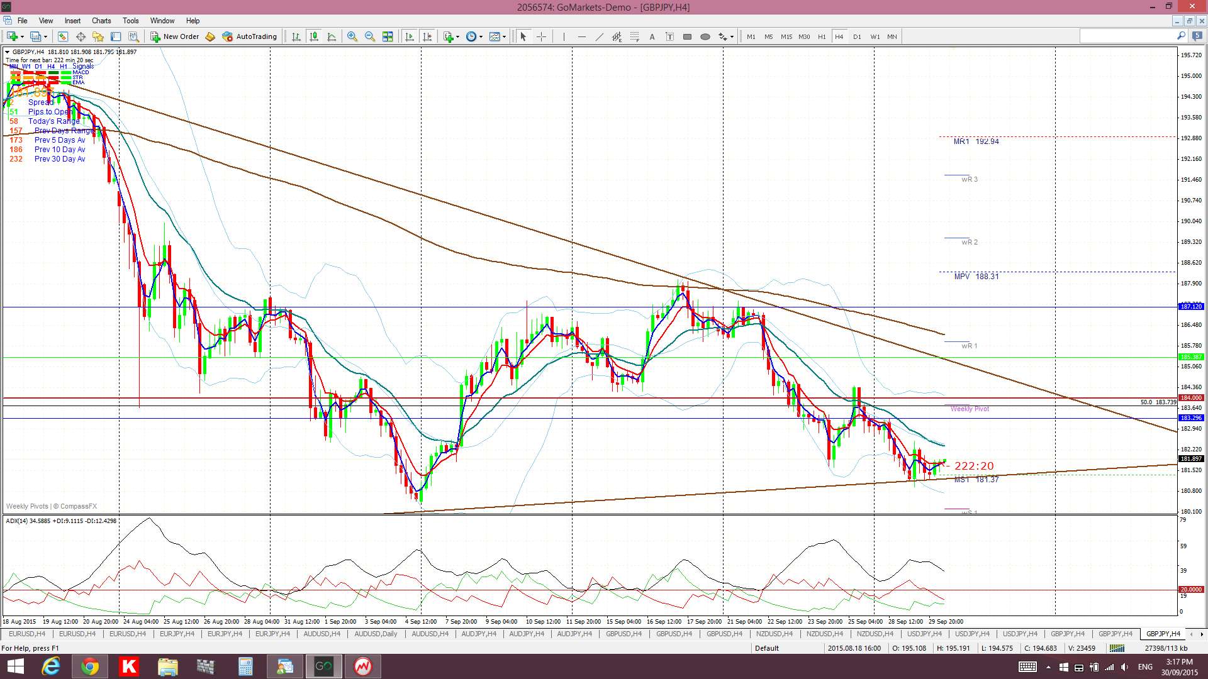Open the Arrows drawing objects icon
The width and height of the screenshot is (1208, 679).
tap(723, 36)
